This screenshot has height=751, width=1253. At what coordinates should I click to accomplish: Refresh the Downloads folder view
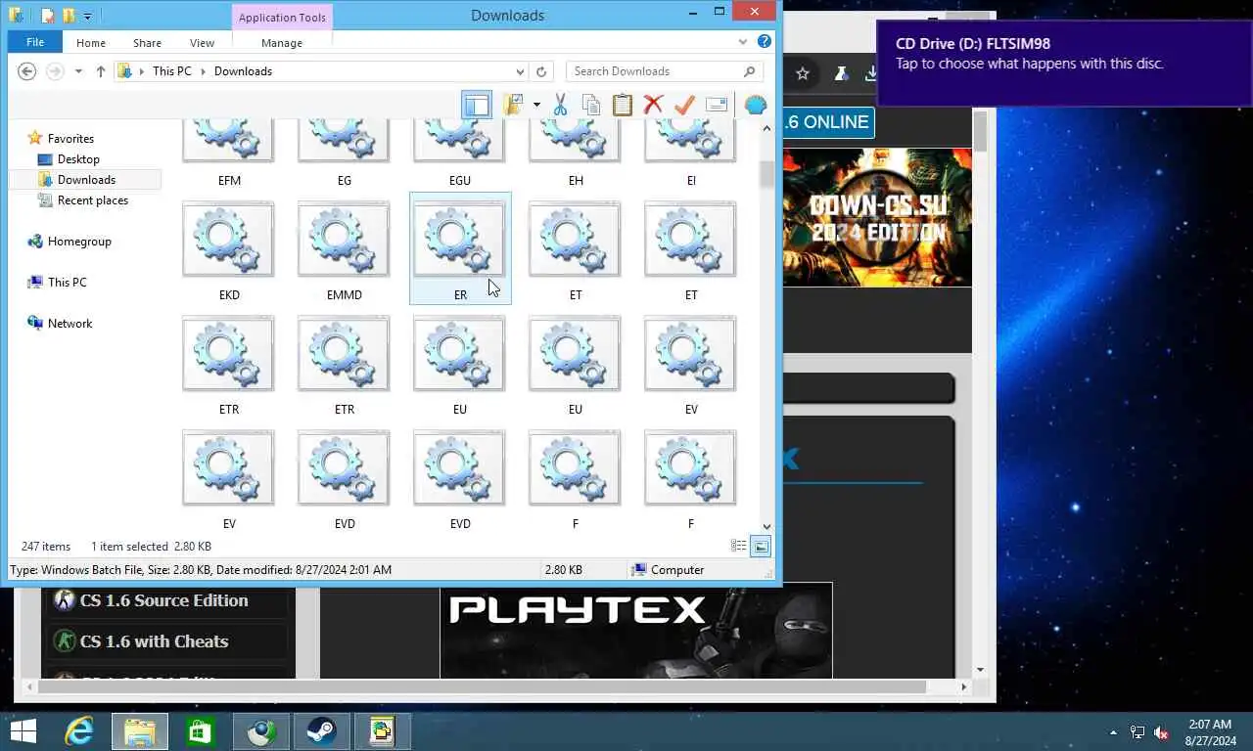(541, 71)
